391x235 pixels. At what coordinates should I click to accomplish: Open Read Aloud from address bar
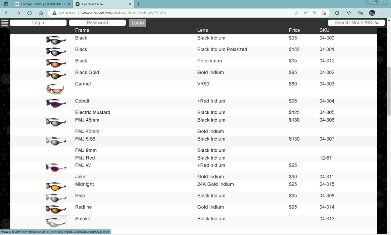click(x=305, y=13)
